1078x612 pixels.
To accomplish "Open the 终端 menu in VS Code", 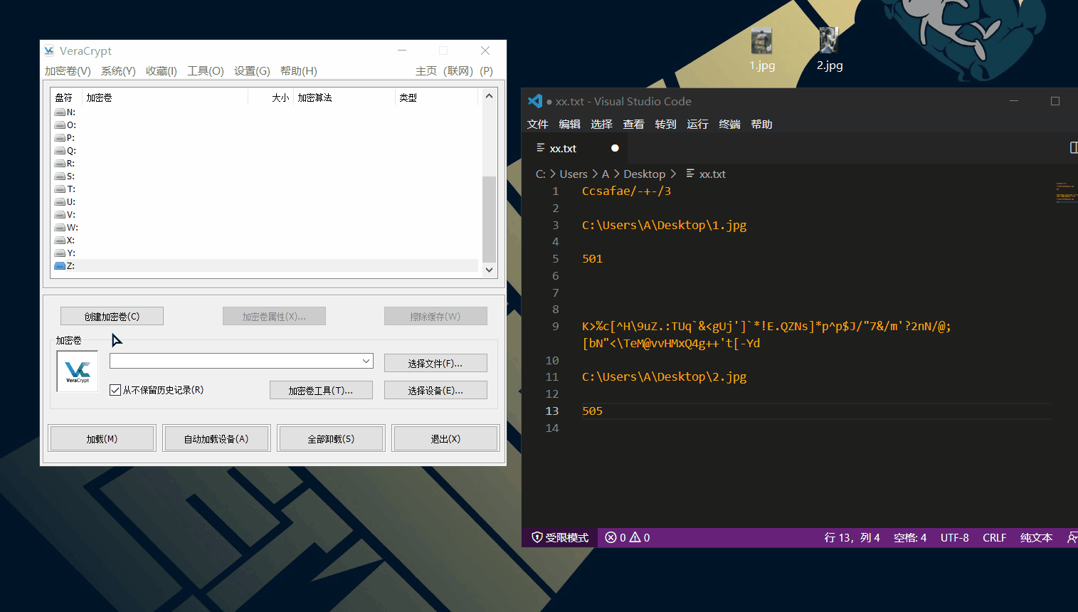I will 729,125.
